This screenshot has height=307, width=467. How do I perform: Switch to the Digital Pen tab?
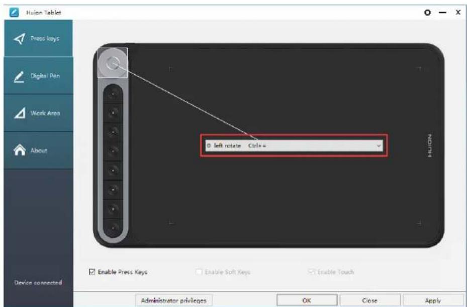coord(38,76)
